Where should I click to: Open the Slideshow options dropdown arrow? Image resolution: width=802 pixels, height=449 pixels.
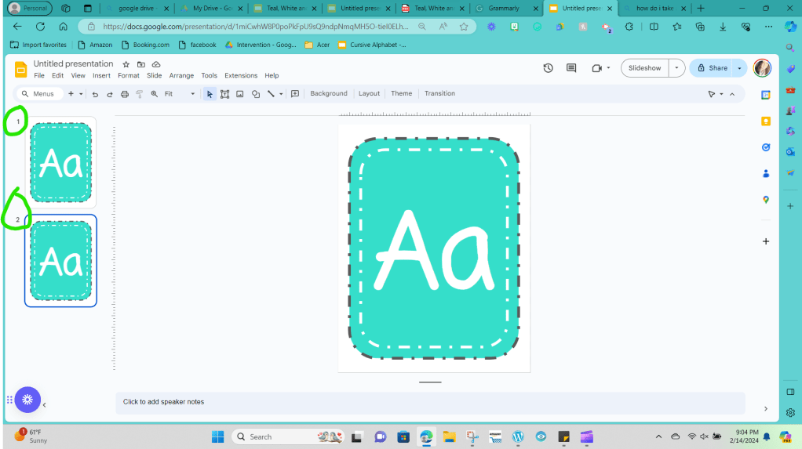pos(676,68)
